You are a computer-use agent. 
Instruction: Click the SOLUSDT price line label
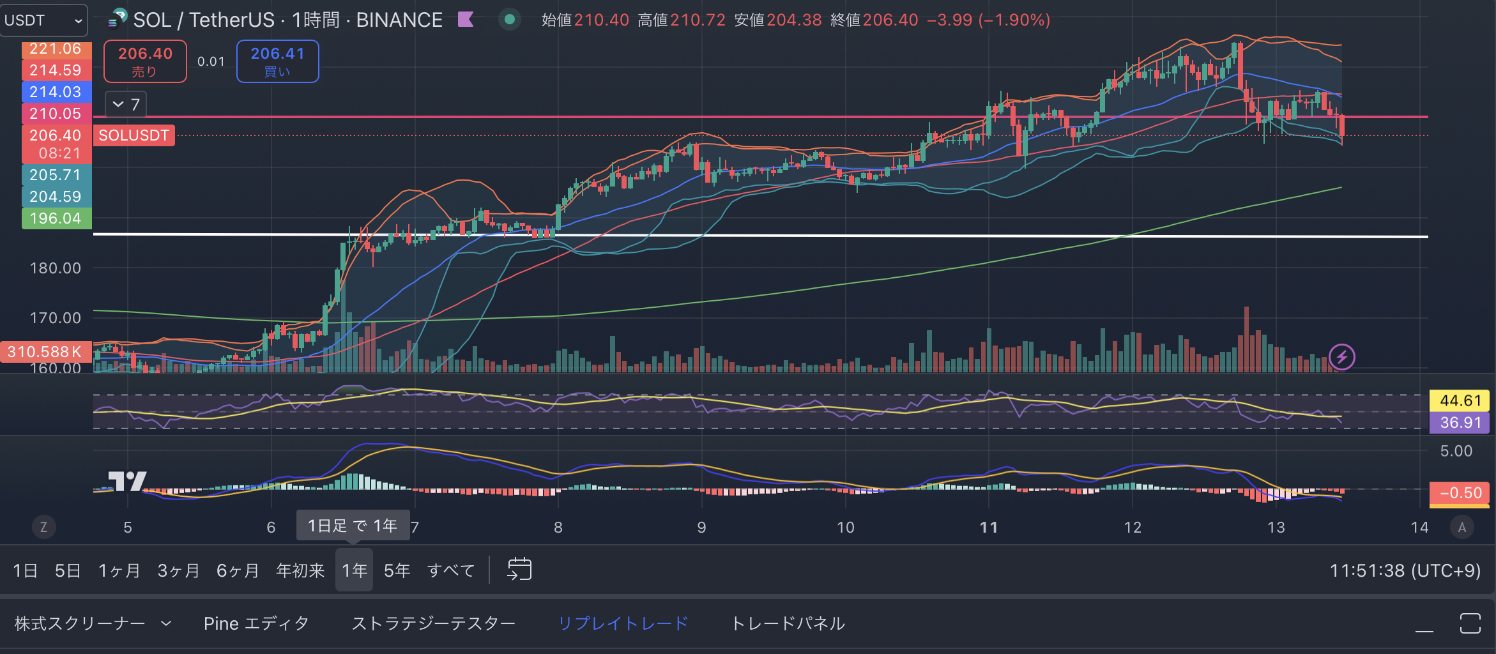click(x=134, y=135)
